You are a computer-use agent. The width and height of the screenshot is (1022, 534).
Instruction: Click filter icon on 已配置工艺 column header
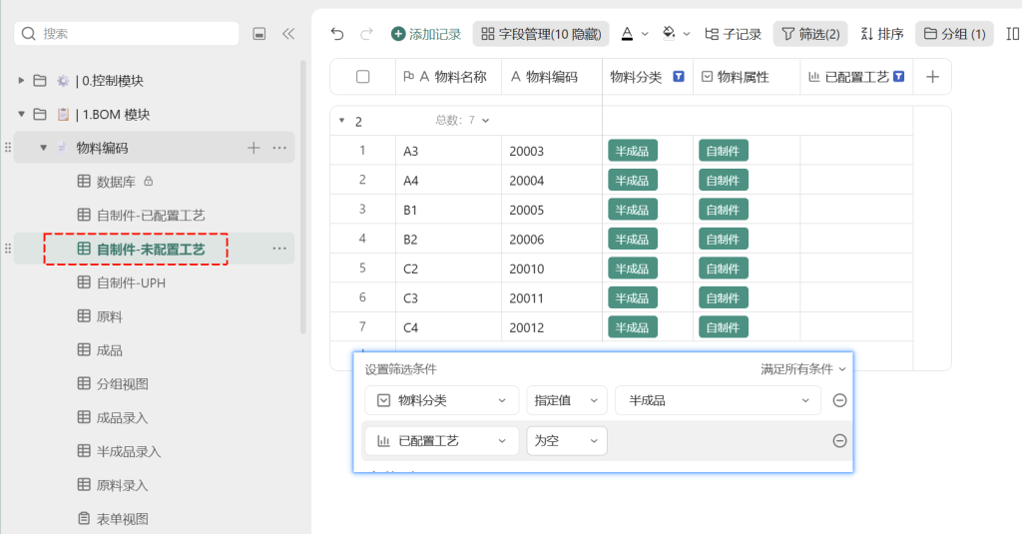[x=899, y=76]
